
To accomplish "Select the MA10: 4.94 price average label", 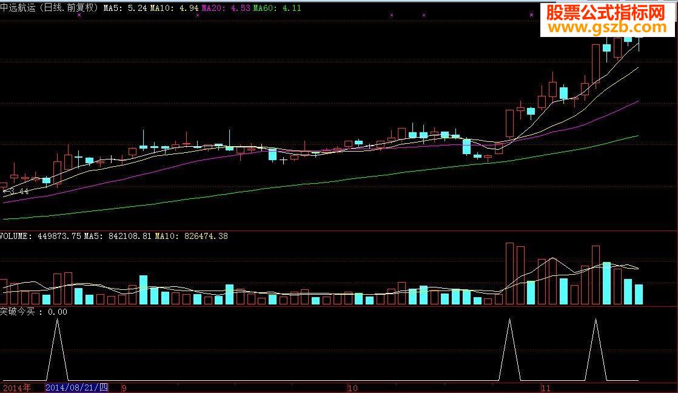I will 175,8.
